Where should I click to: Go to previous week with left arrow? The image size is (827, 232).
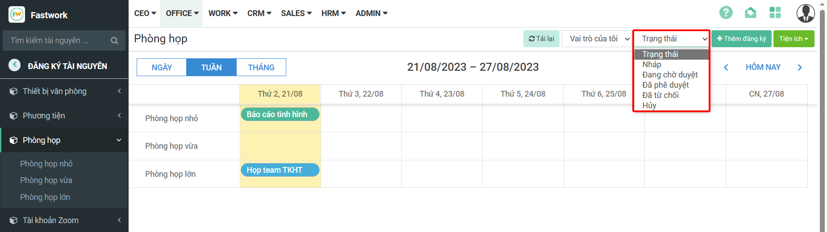(x=726, y=67)
